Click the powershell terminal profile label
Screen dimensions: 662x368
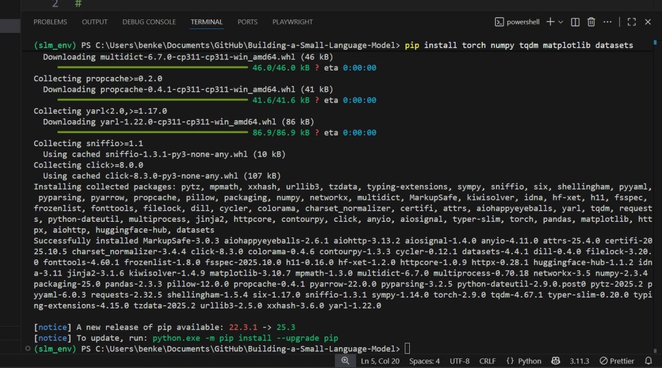coord(517,22)
